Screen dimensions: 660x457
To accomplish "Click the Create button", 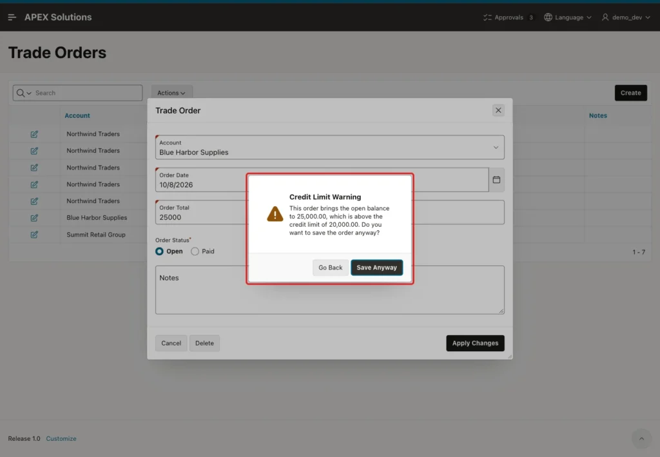I will click(x=630, y=93).
